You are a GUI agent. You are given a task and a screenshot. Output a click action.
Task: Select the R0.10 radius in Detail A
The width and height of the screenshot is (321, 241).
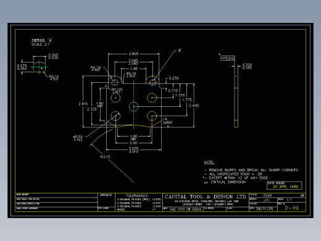tap(54, 77)
